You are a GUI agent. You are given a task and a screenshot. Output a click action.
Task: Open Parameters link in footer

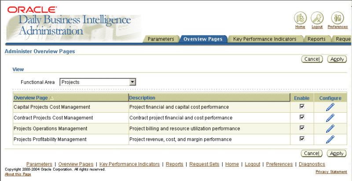click(39, 164)
